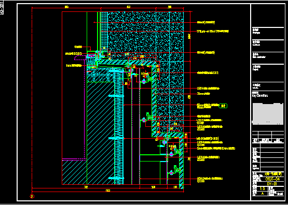
Task: Select the DY-01 sheet number text
Action: click(x=271, y=184)
